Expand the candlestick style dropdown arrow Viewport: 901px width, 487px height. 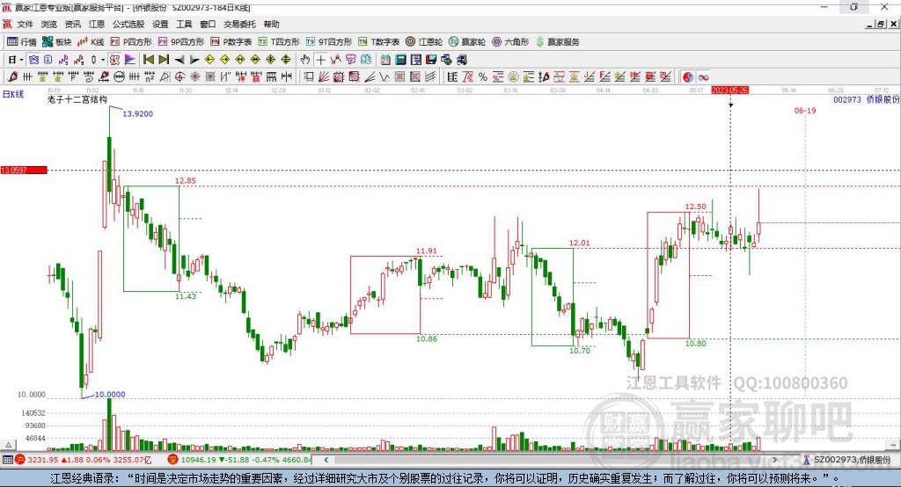103,60
